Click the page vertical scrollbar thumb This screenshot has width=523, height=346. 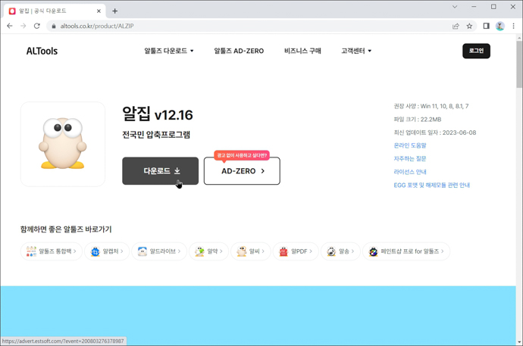519,64
